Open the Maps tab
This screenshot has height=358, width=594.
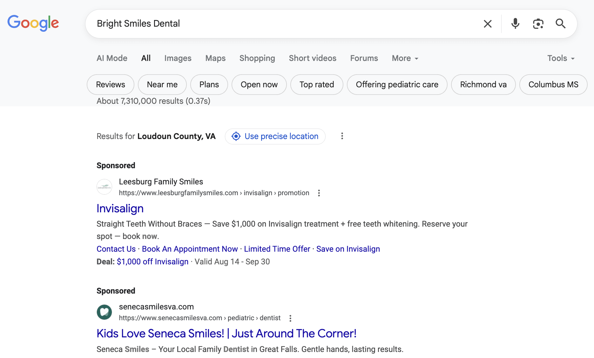point(215,58)
